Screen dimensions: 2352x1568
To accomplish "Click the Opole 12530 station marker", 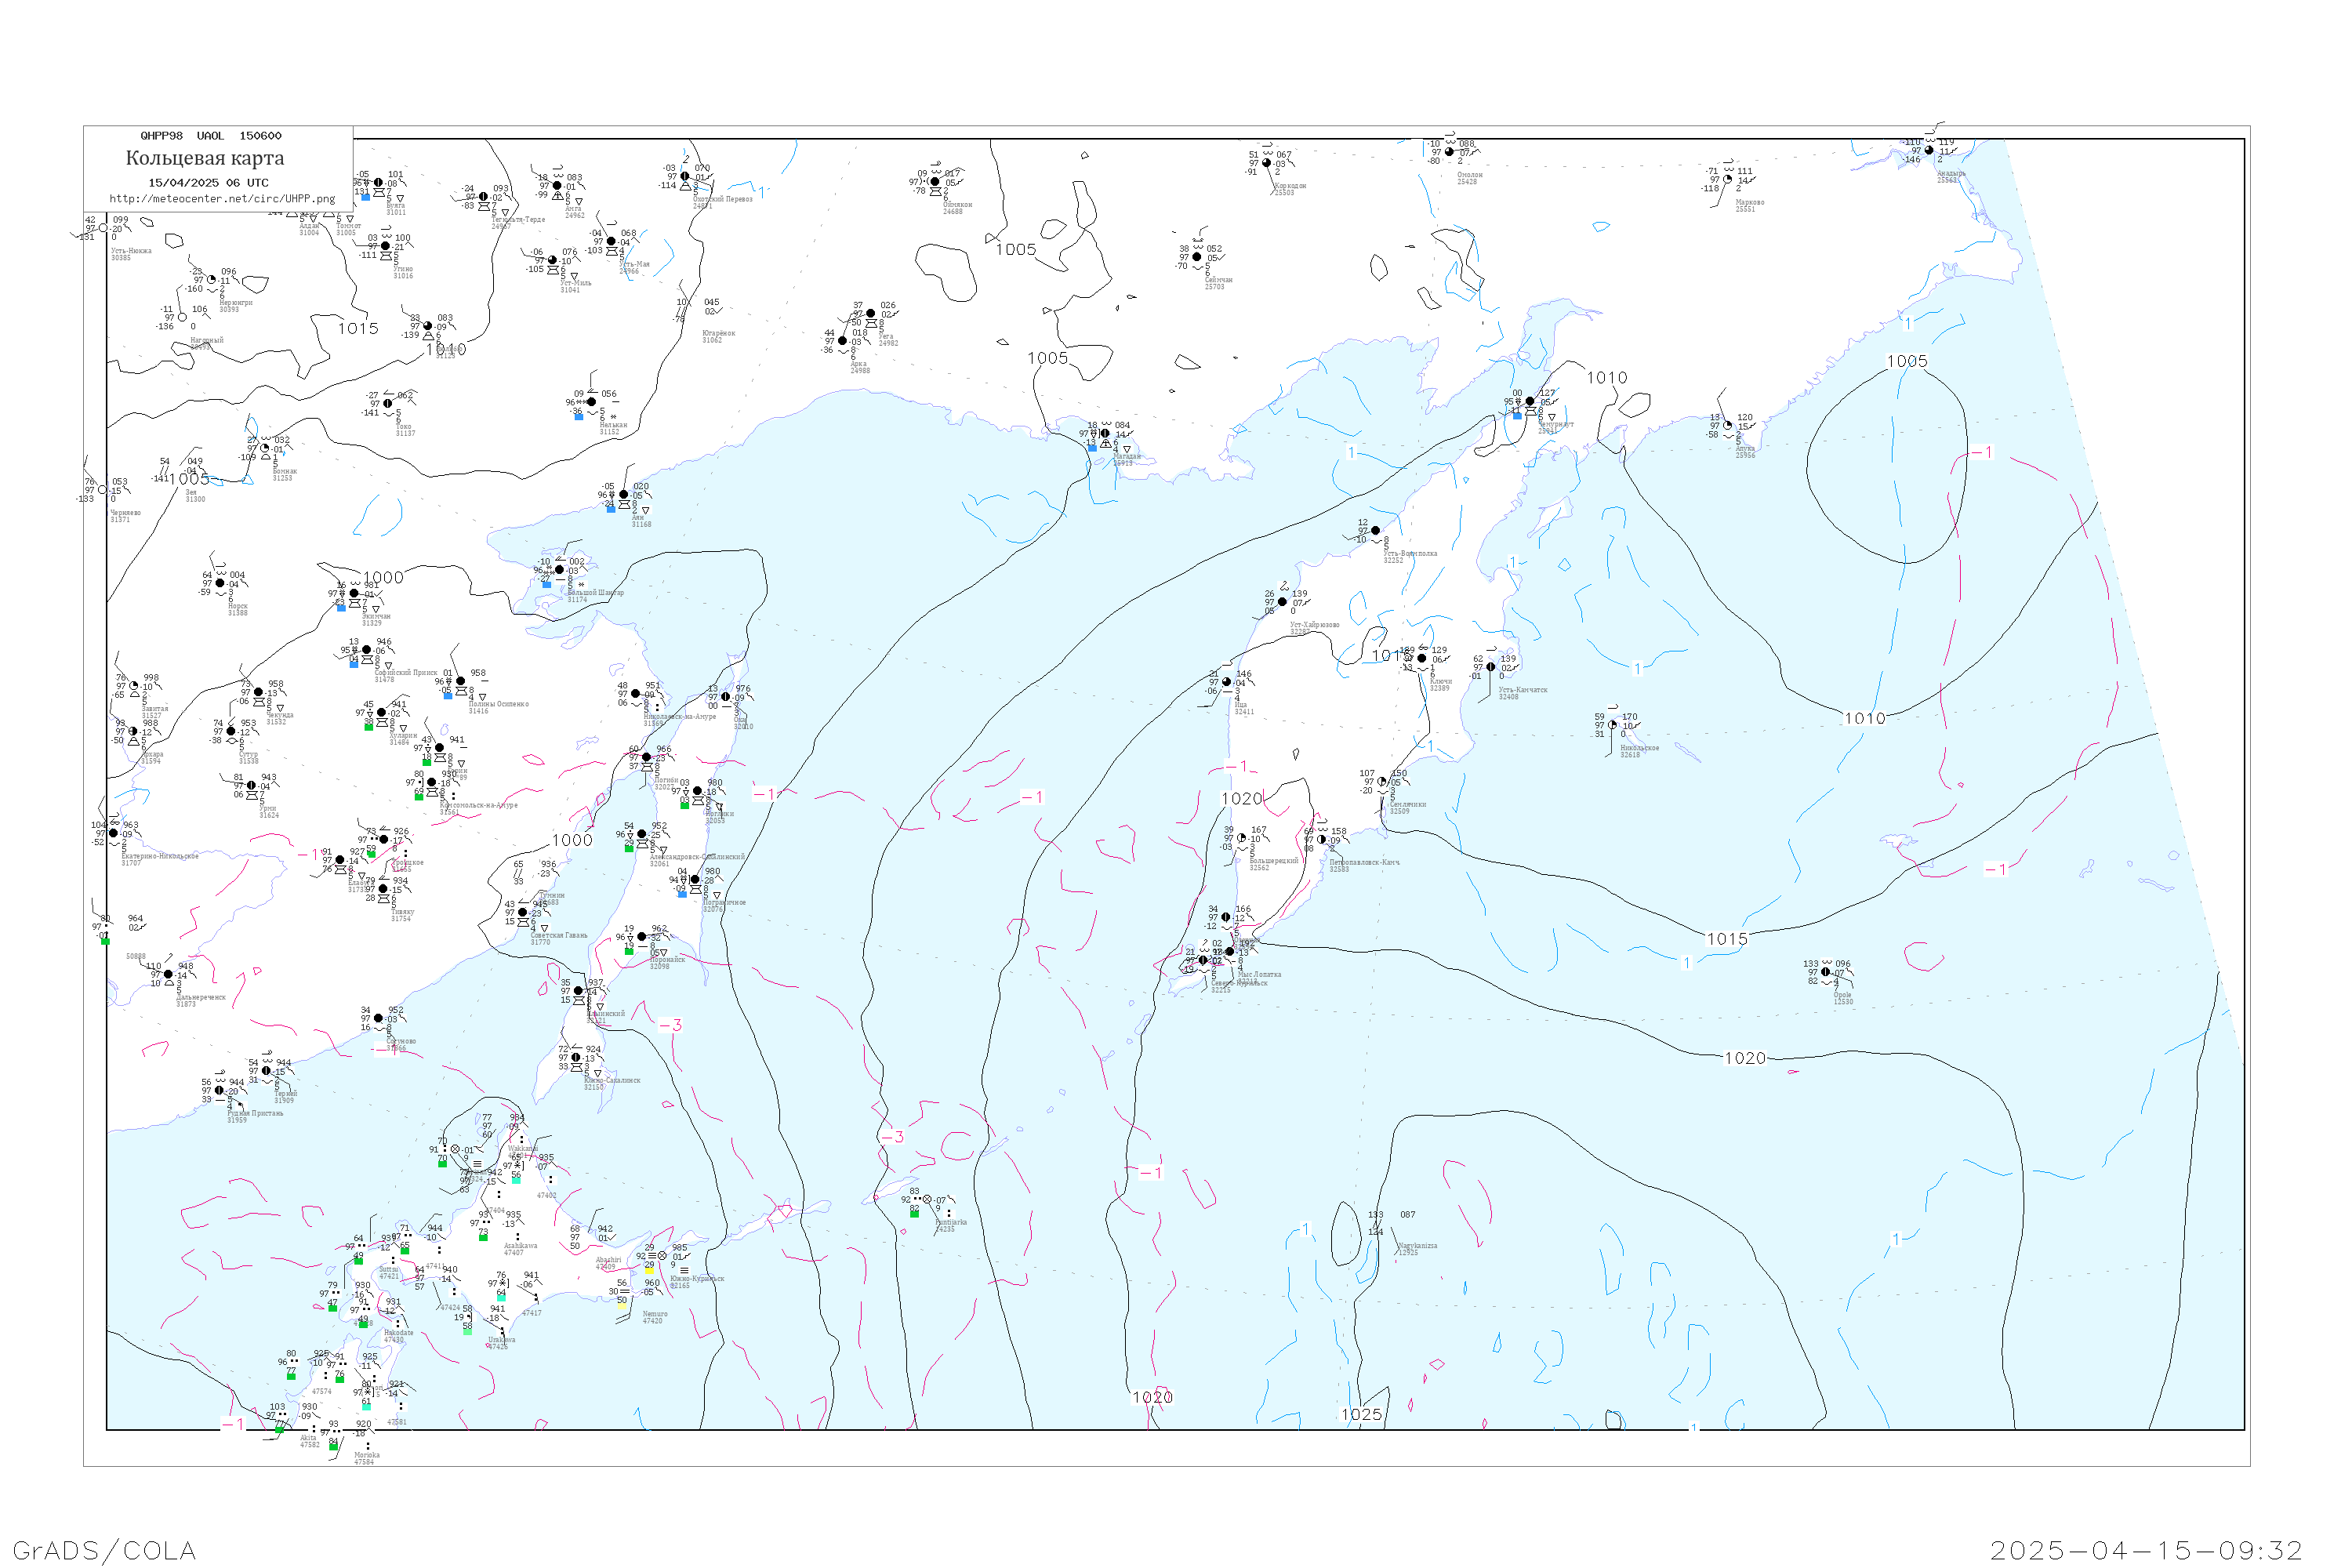I will [1826, 972].
